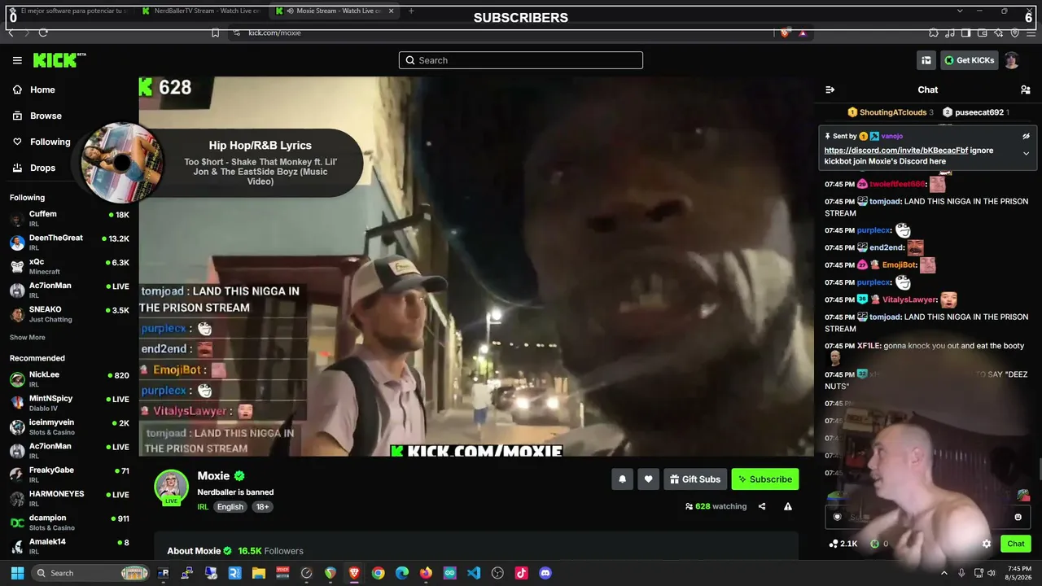The width and height of the screenshot is (1042, 586).
Task: Turn on notifications with the bell icon
Action: [x=622, y=479]
